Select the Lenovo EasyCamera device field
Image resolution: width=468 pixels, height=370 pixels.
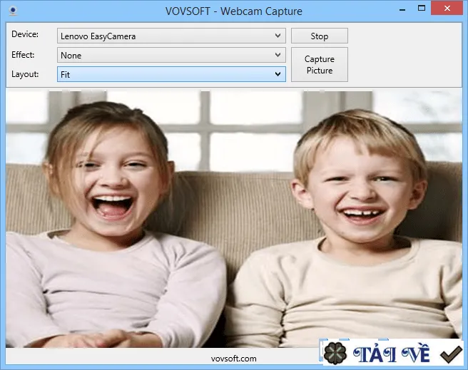171,36
